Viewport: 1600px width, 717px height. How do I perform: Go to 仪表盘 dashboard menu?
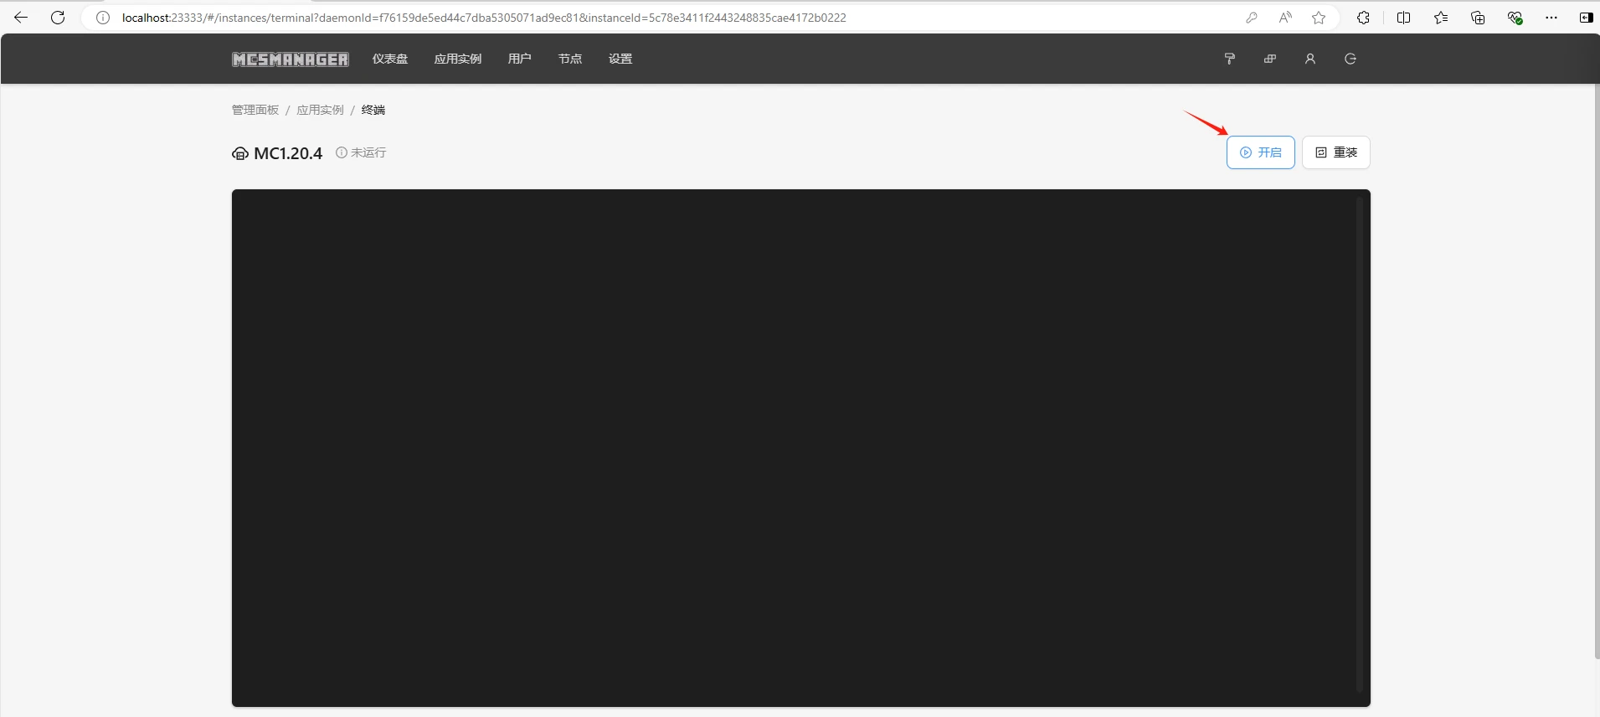390,59
